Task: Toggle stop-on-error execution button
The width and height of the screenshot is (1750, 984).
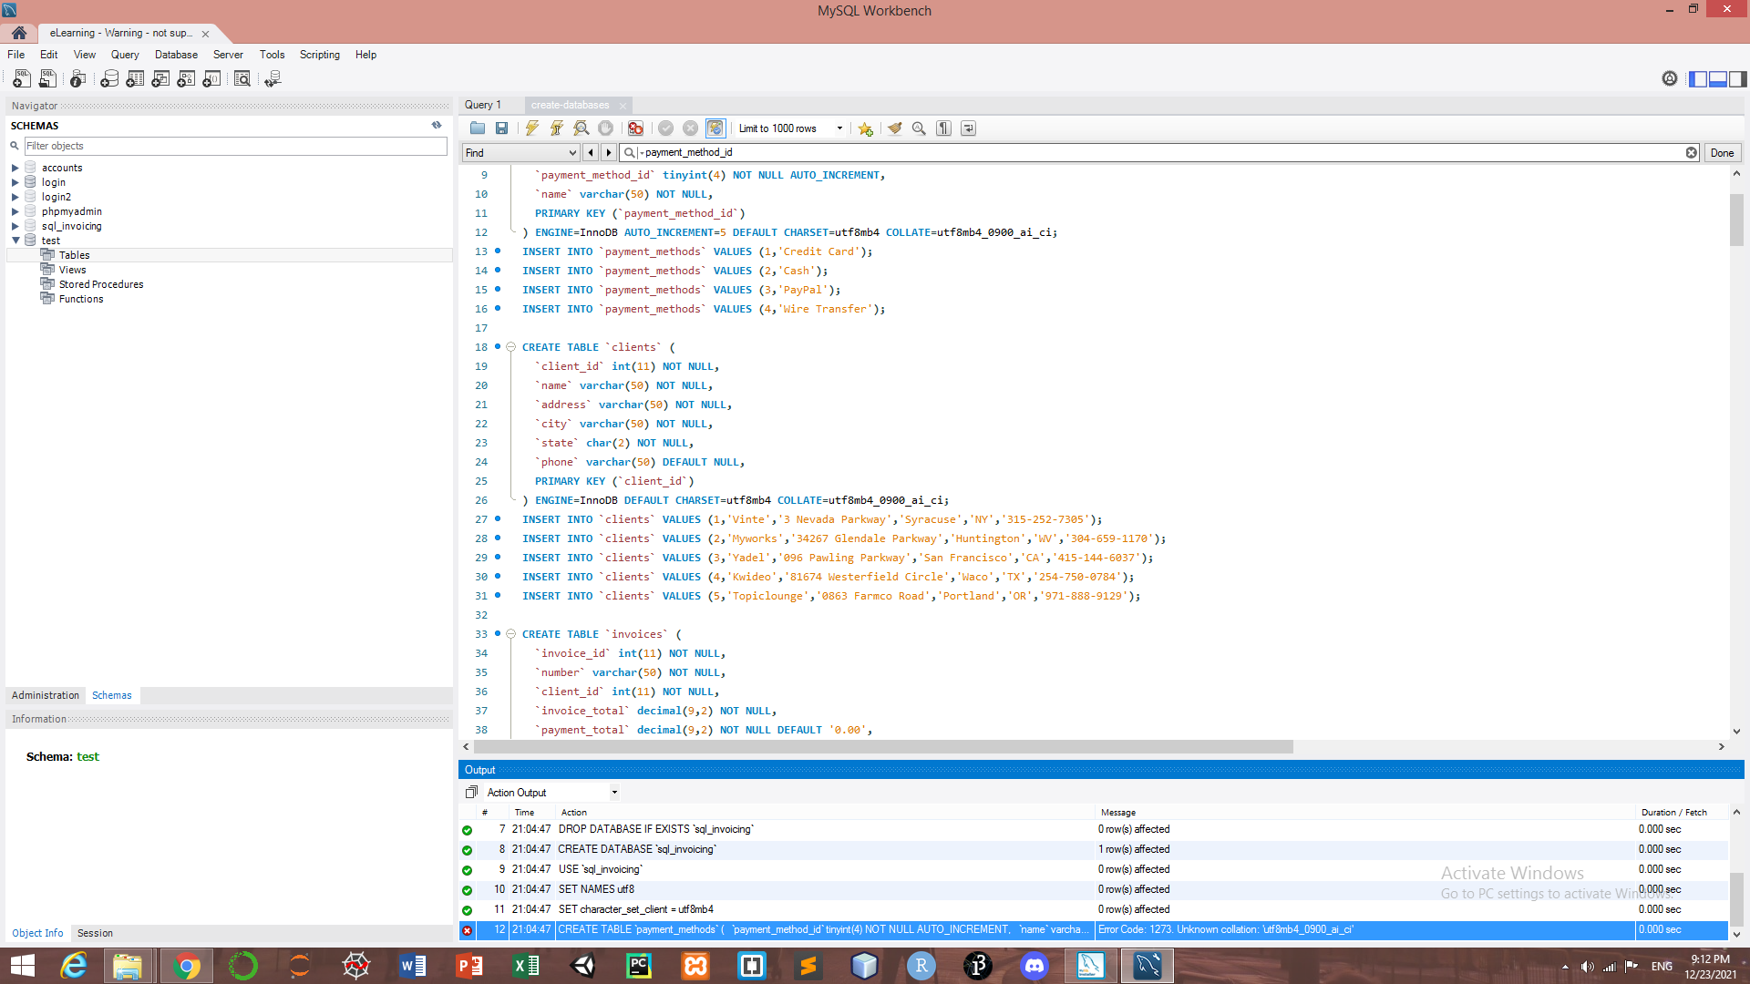Action: click(x=635, y=128)
